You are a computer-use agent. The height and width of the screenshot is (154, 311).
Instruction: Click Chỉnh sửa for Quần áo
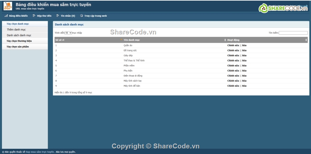(x=233, y=45)
